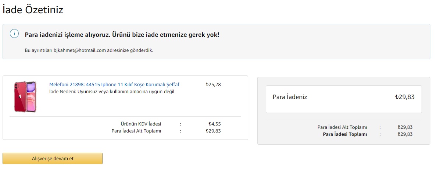This screenshot has height=173, width=437.
Task: Click item subtotal ₺29,83 under KDV amount
Action: 213,131
